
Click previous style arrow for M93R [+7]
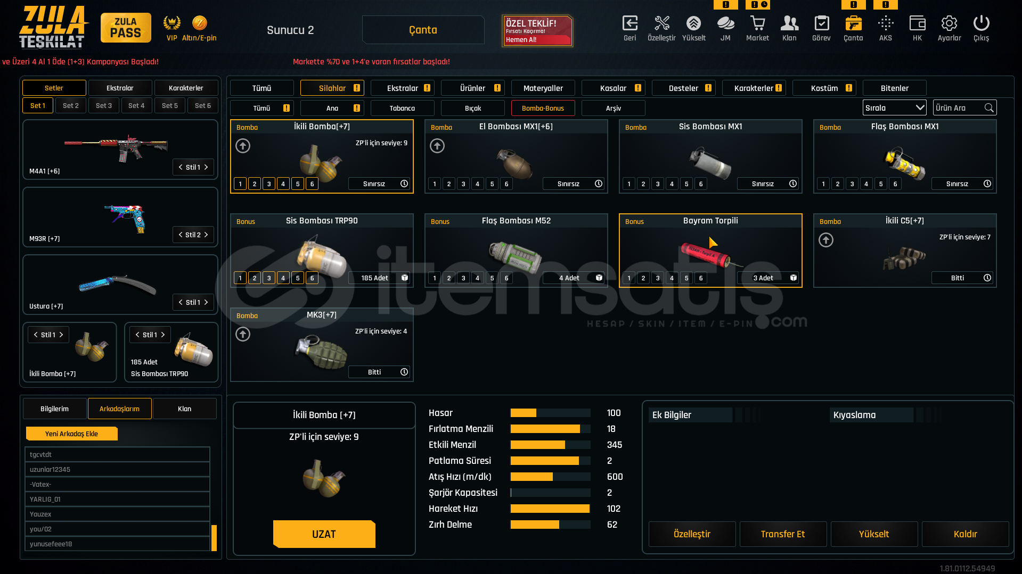(x=181, y=235)
